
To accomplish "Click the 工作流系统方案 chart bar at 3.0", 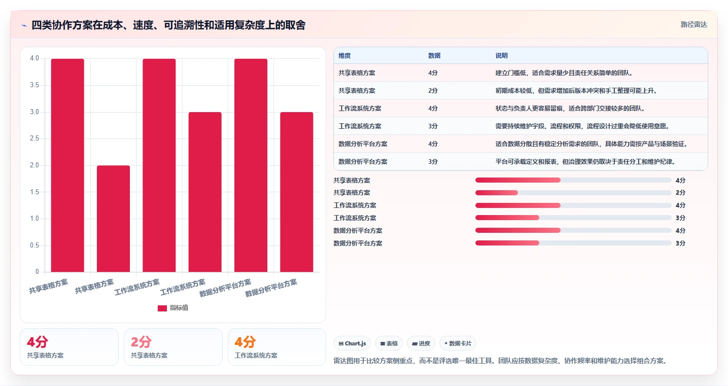I will point(205,192).
